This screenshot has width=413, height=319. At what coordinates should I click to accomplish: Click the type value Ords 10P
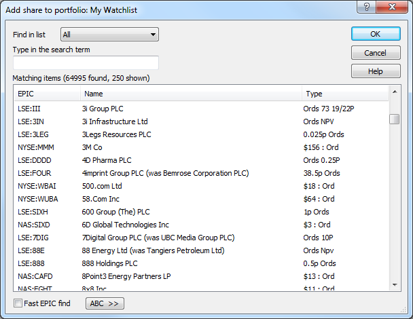click(x=318, y=238)
